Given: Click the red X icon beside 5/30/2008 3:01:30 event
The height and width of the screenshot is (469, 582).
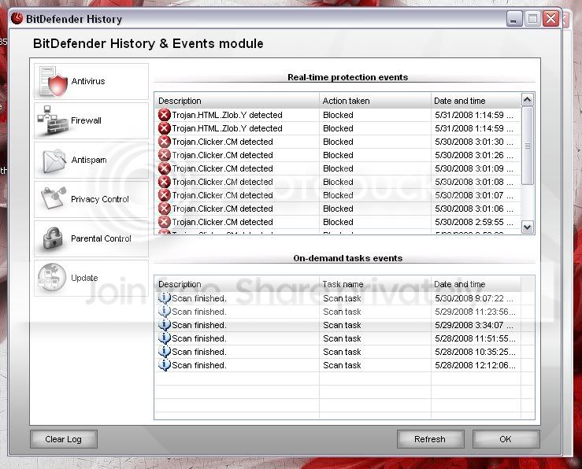Looking at the screenshot, I should coord(164,142).
